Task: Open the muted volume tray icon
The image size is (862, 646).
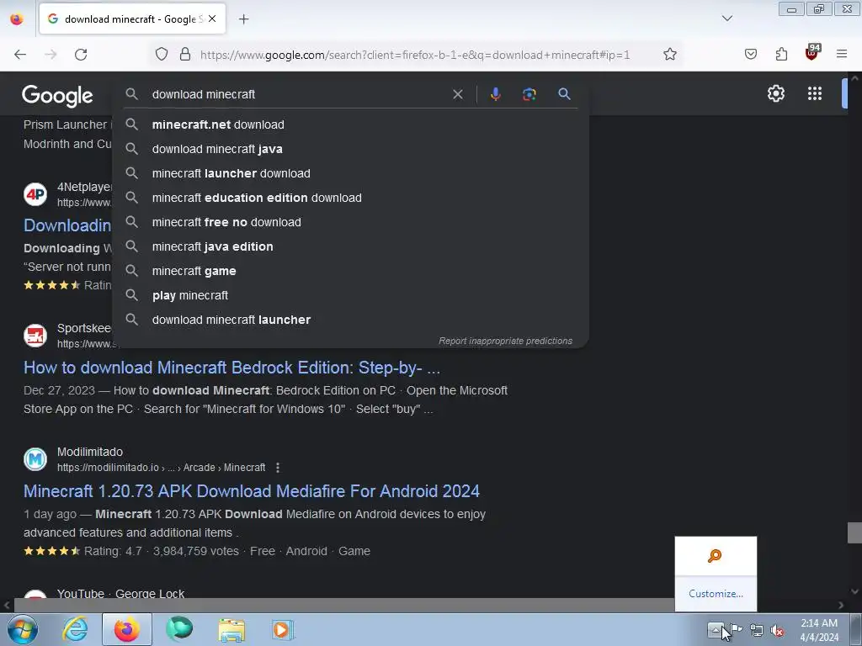Action: pyautogui.click(x=777, y=631)
